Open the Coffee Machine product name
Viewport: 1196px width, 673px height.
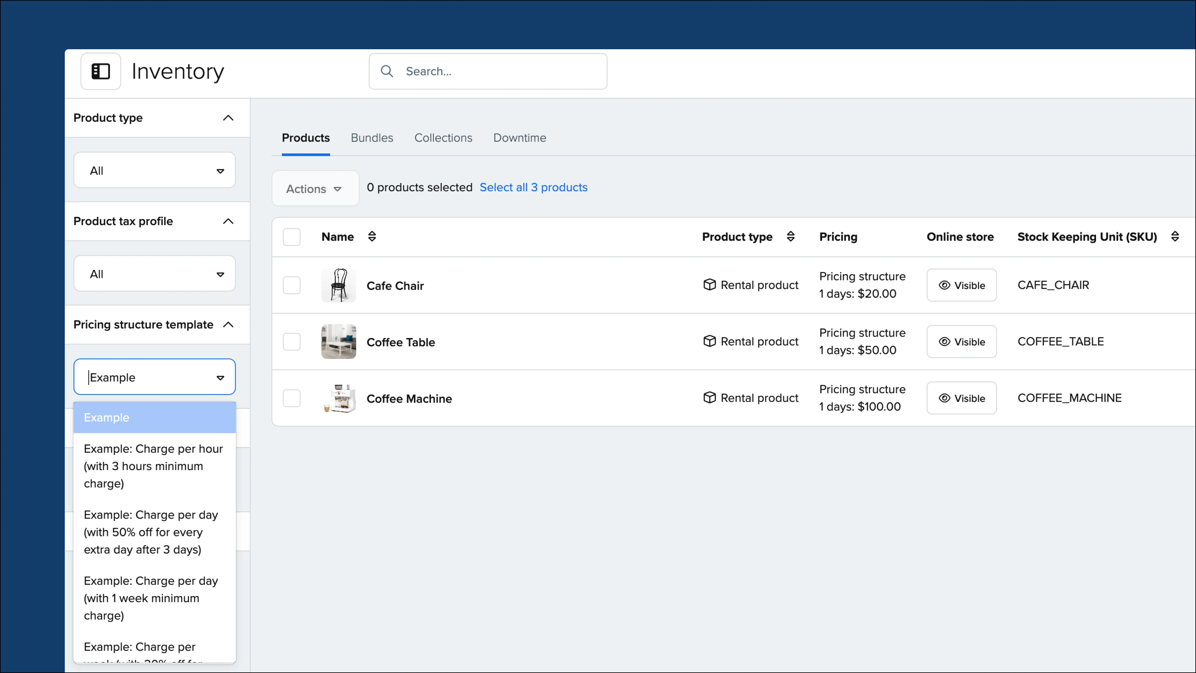409,399
